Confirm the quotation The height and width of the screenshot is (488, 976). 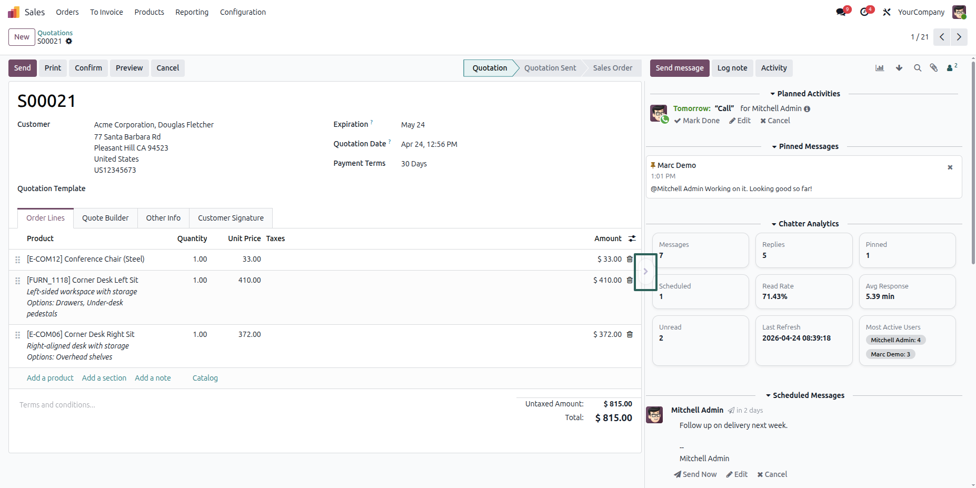(88, 68)
